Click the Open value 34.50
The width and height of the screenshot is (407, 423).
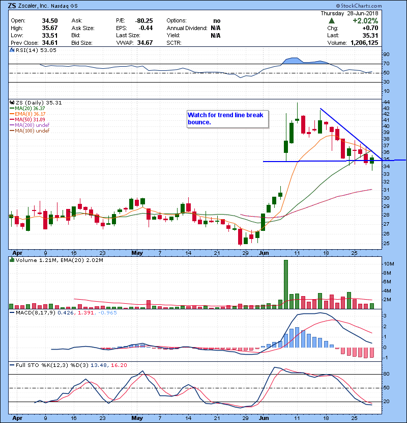pos(50,21)
